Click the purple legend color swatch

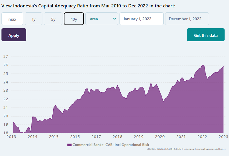(69, 145)
